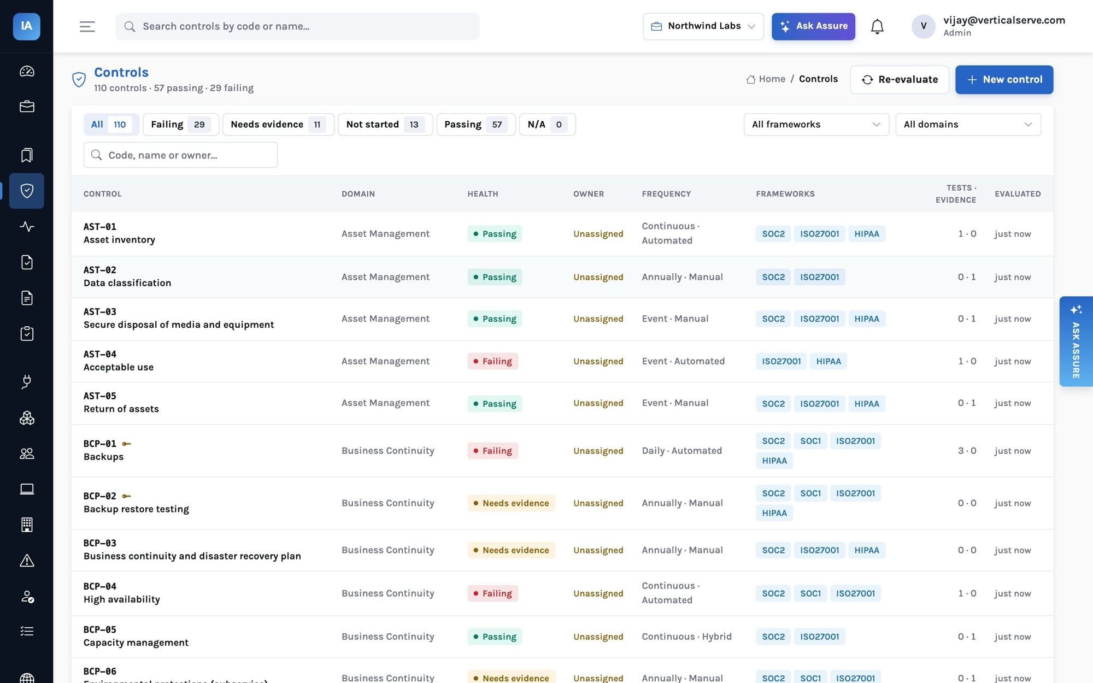Filter by Needs evidence tab
Screen dimensions: 1093x683
click(278, 125)
